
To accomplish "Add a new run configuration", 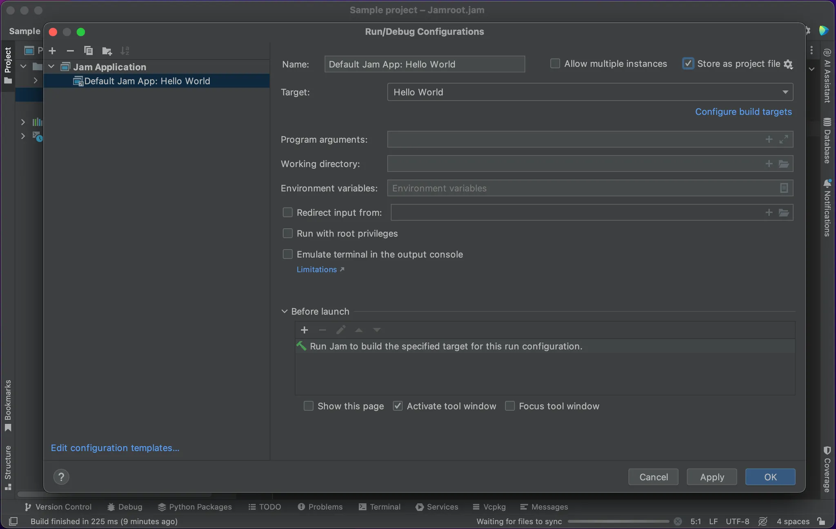I will [52, 51].
